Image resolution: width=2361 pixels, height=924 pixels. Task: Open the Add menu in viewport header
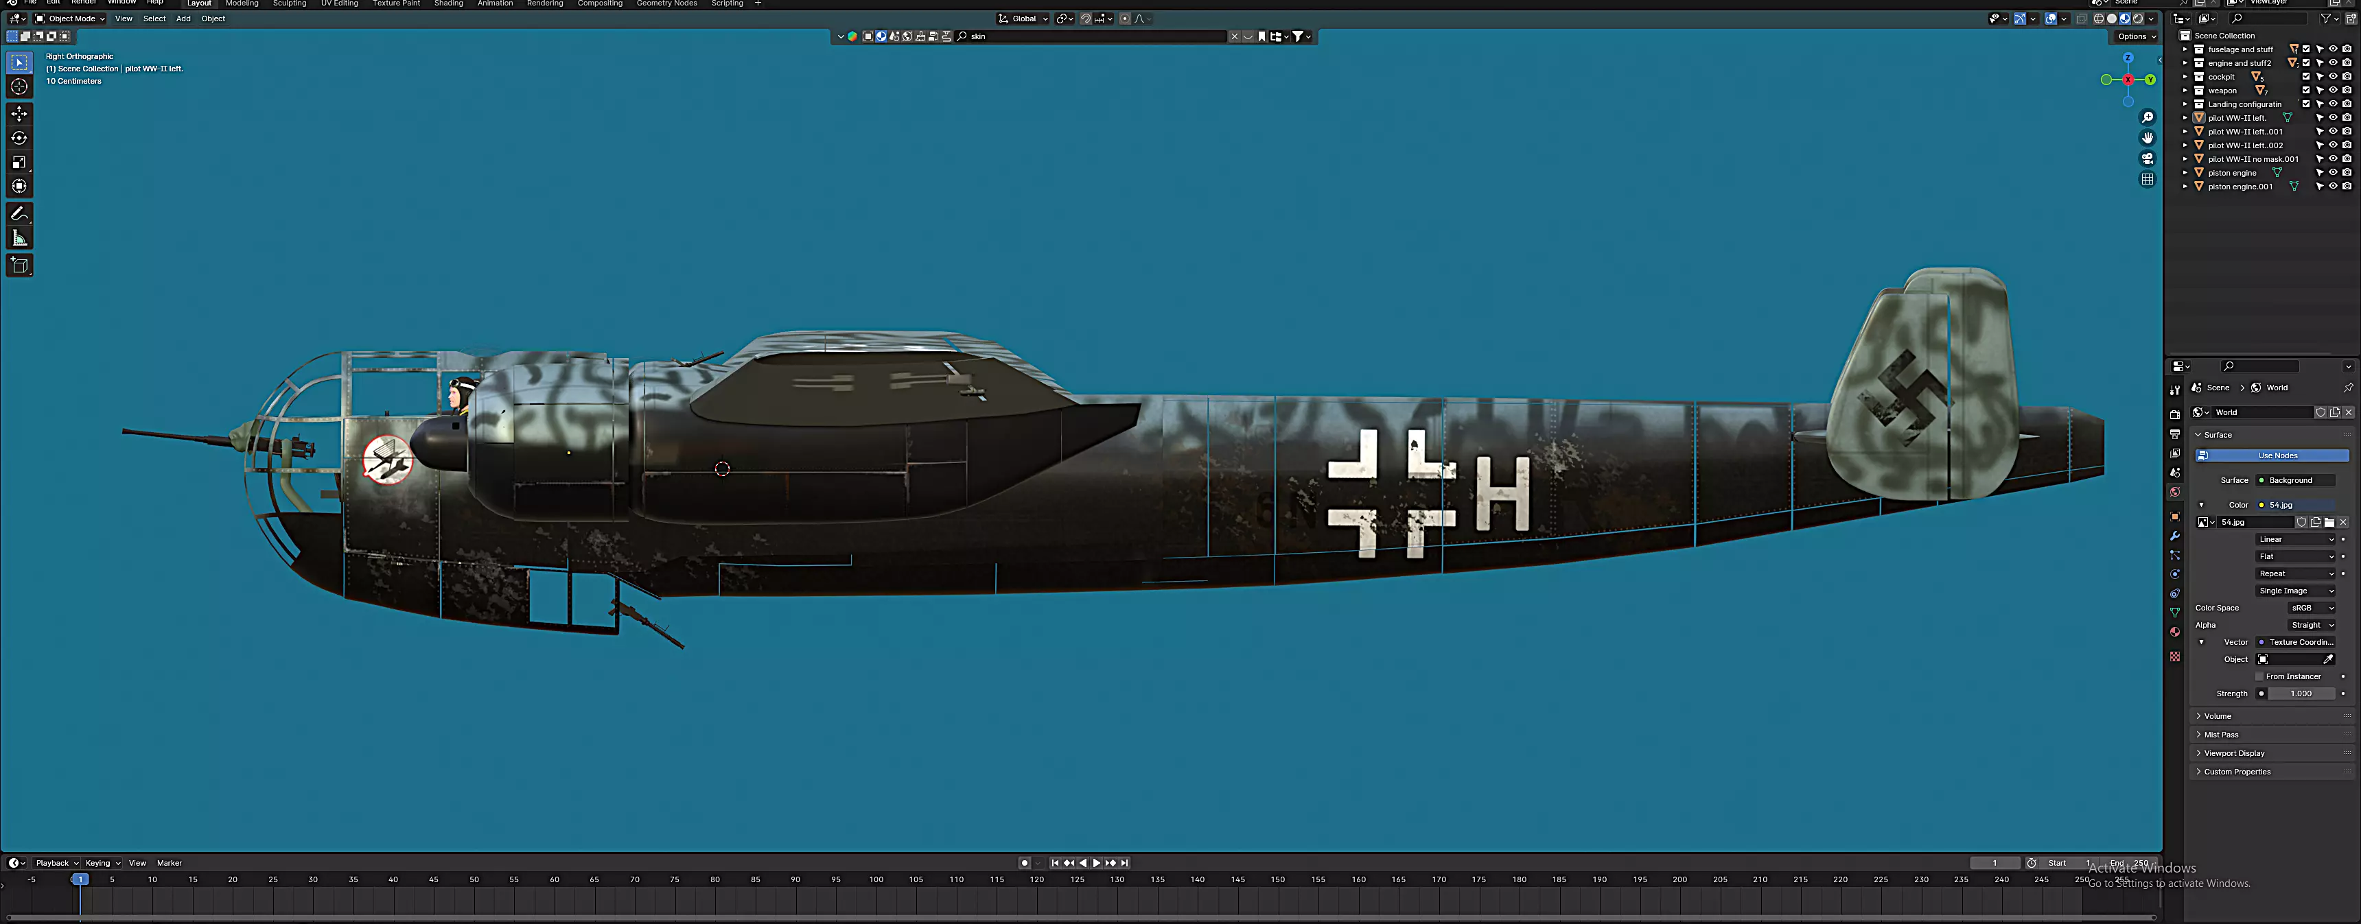(x=183, y=19)
